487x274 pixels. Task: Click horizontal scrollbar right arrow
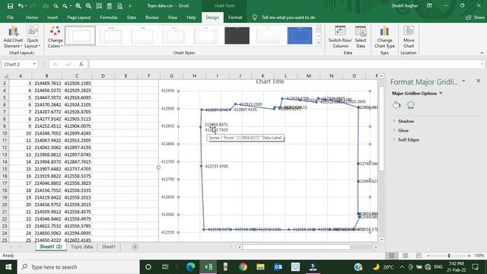point(376,247)
